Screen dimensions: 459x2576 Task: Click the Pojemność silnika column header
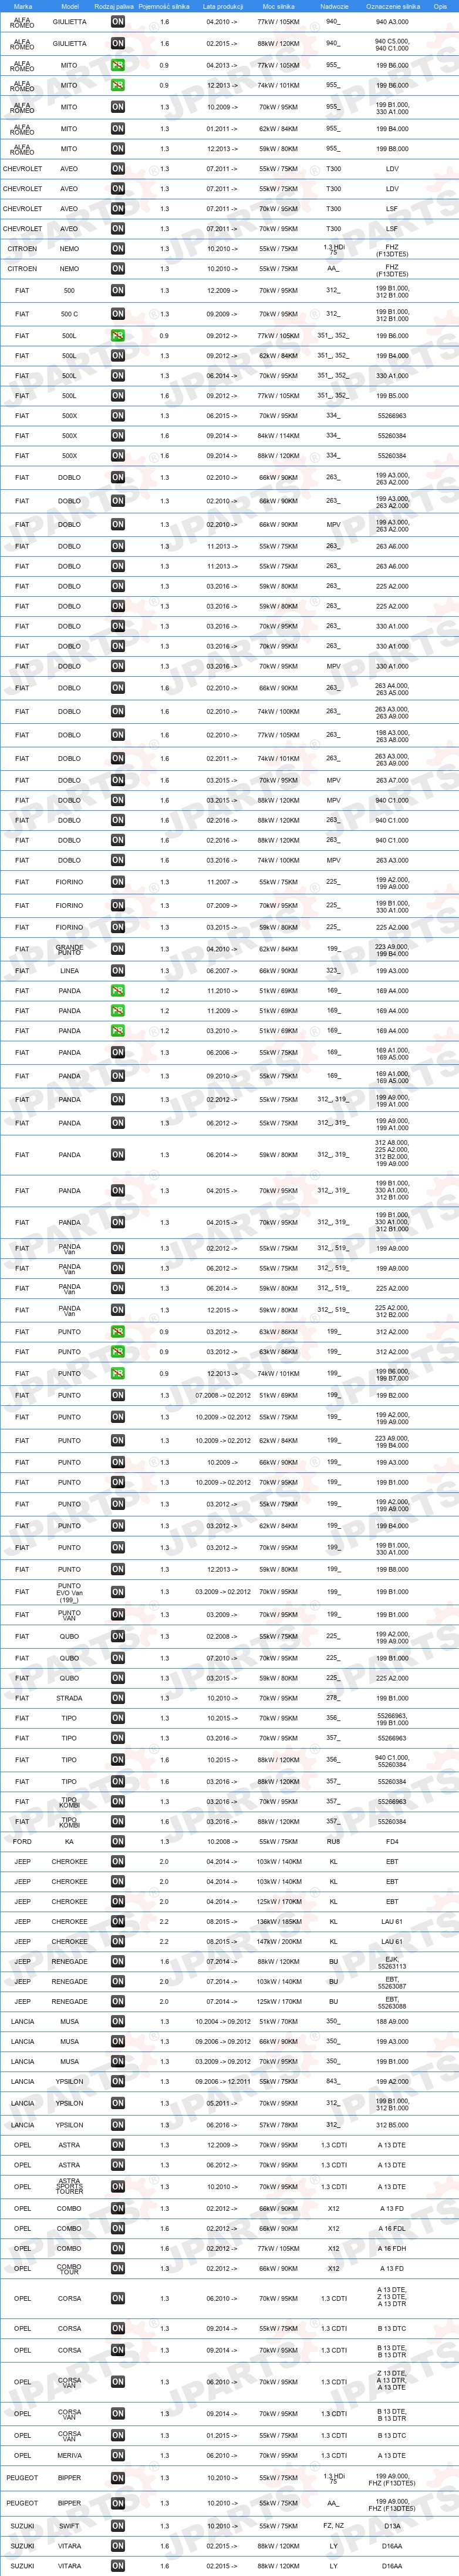pos(164,6)
